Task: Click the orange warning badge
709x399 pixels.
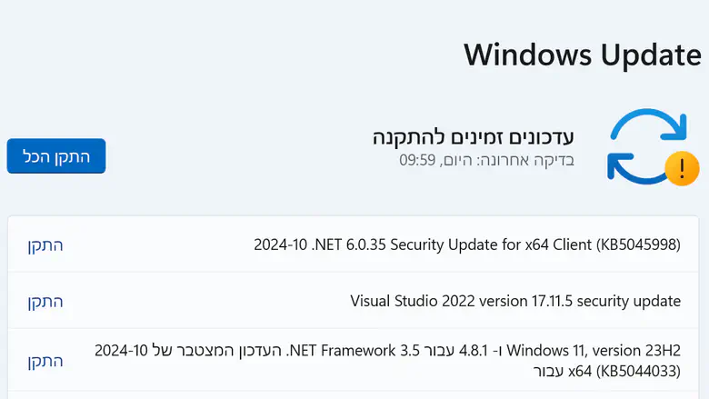Action: click(x=682, y=167)
